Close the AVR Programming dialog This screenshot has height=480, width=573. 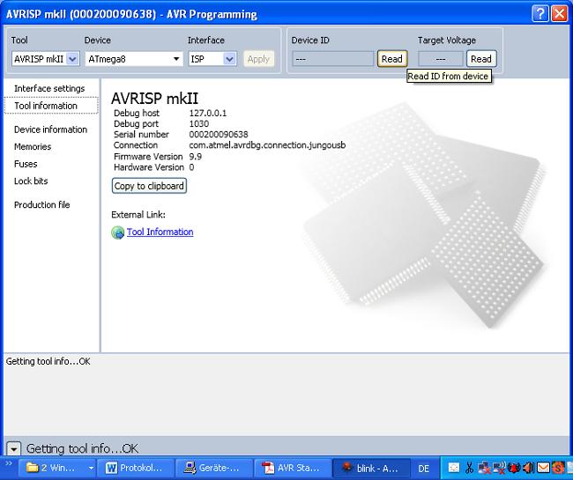pos(559,14)
